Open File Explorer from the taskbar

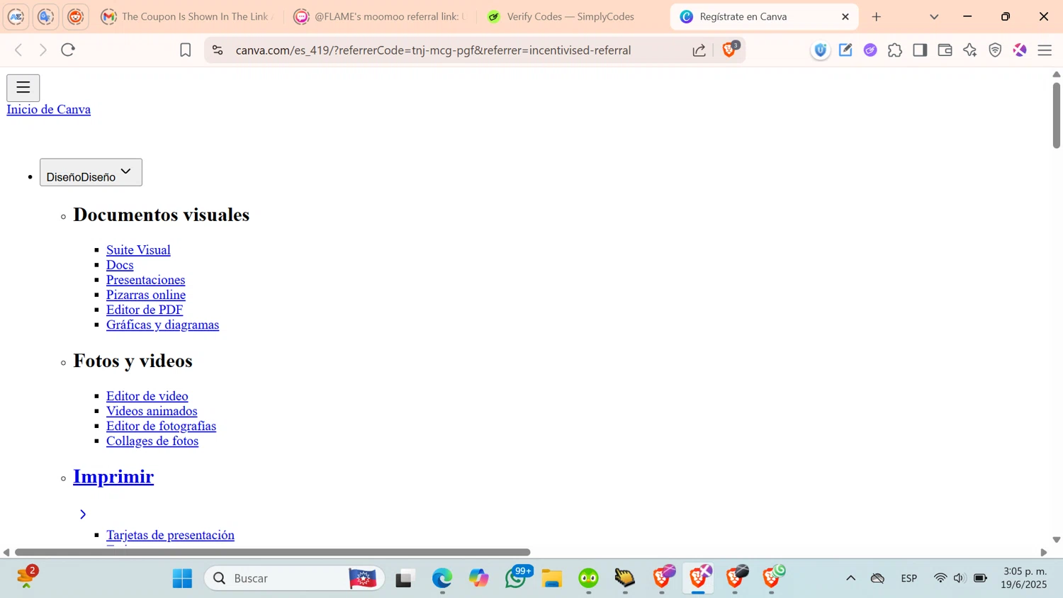(x=552, y=578)
